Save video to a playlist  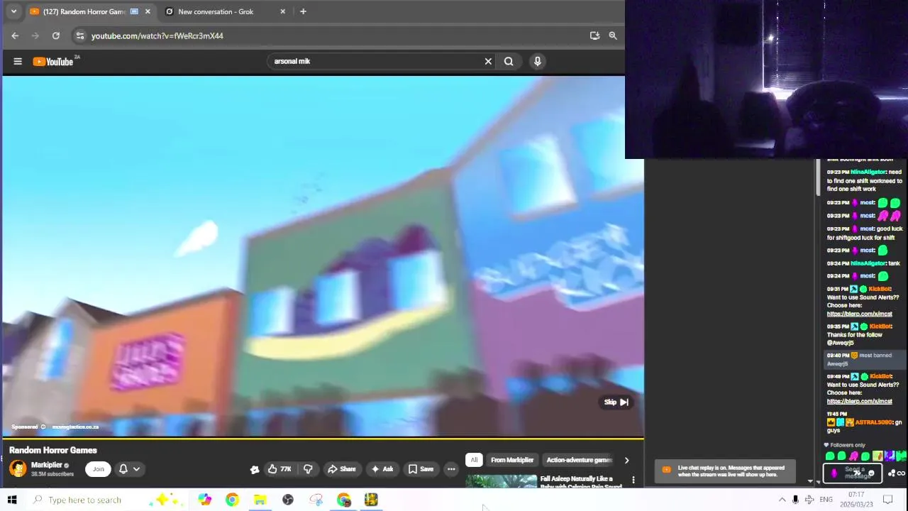(x=421, y=468)
